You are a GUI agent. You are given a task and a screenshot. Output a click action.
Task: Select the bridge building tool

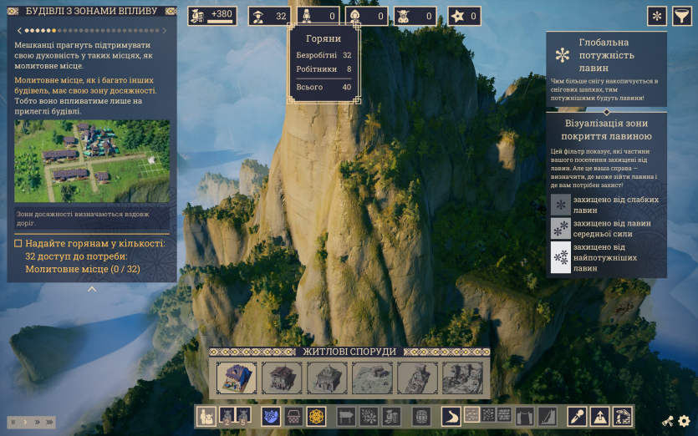(524, 415)
